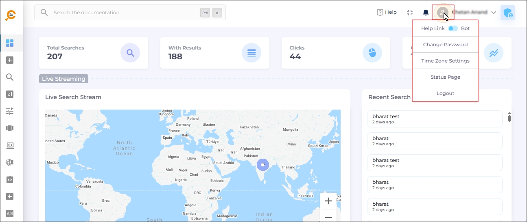This screenshot has height=222, width=527.
Task: Click the exit fullscreen icon in header
Action: (410, 13)
